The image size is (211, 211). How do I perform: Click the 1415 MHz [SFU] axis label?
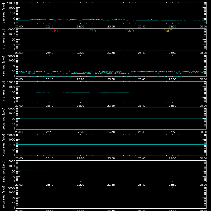tap(4, 92)
